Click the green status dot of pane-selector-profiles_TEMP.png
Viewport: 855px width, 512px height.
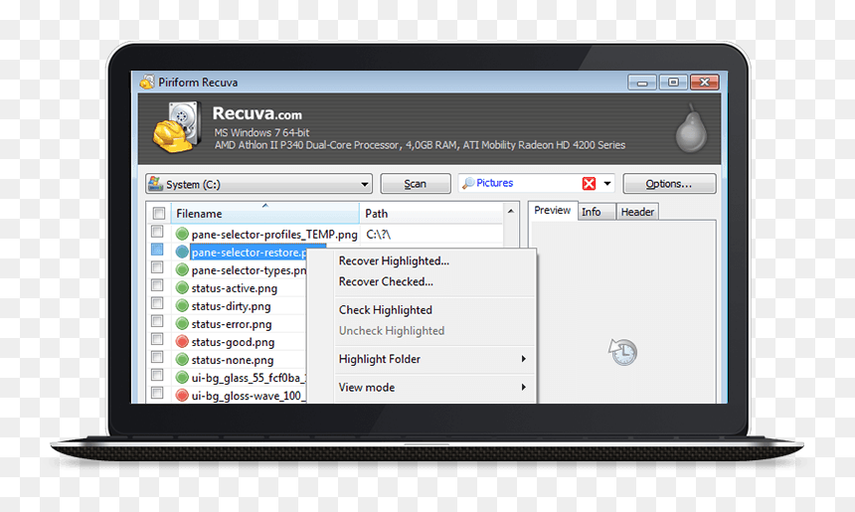182,235
